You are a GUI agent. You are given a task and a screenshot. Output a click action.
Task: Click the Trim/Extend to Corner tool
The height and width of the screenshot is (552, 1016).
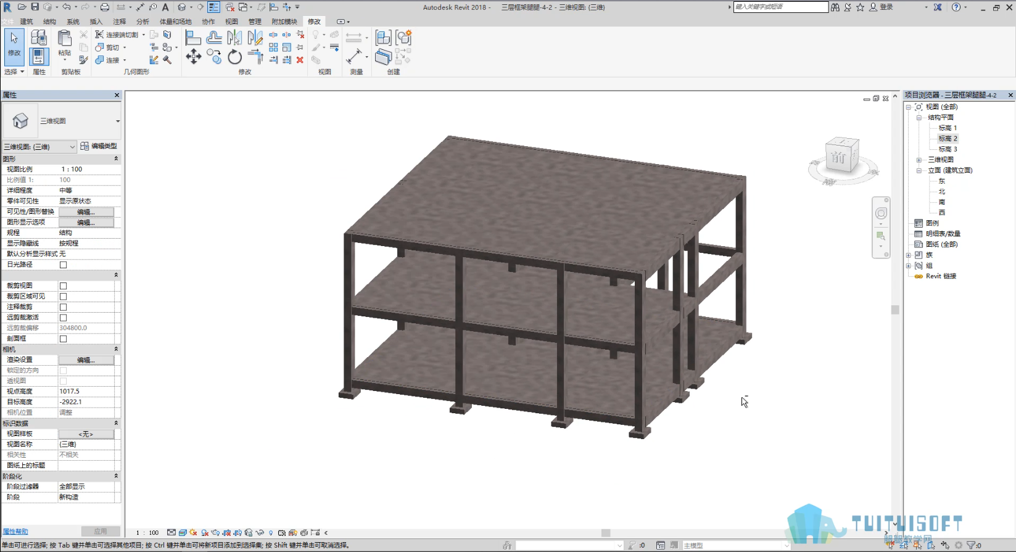(x=255, y=57)
